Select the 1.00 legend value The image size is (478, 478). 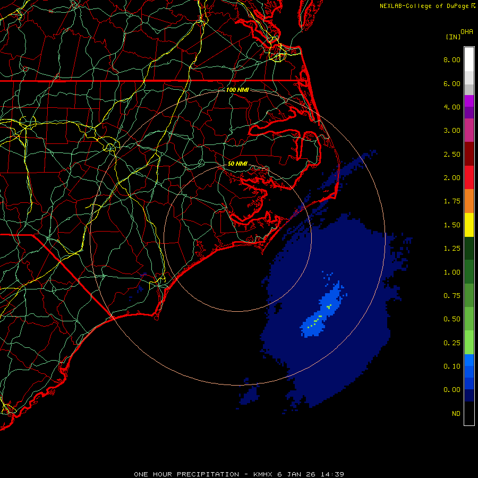[452, 272]
